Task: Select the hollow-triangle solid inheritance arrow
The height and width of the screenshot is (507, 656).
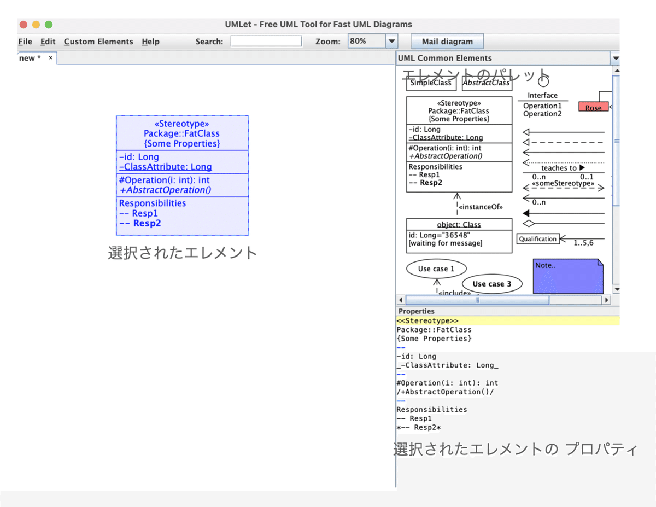Action: coord(563,132)
